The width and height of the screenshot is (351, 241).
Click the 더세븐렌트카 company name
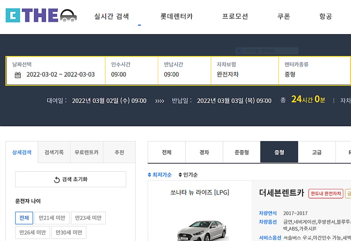[x=281, y=193]
